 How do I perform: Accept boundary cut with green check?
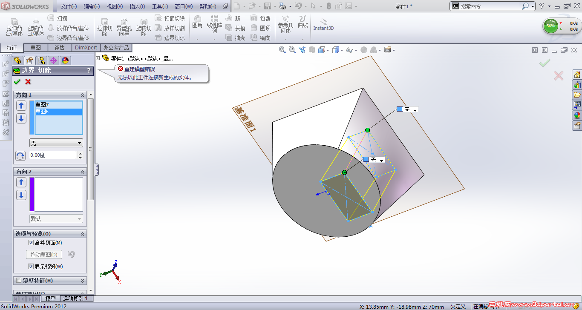tap(17, 81)
